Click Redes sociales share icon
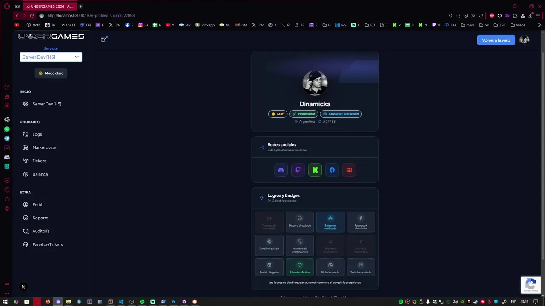The width and height of the screenshot is (545, 306). tap(261, 147)
